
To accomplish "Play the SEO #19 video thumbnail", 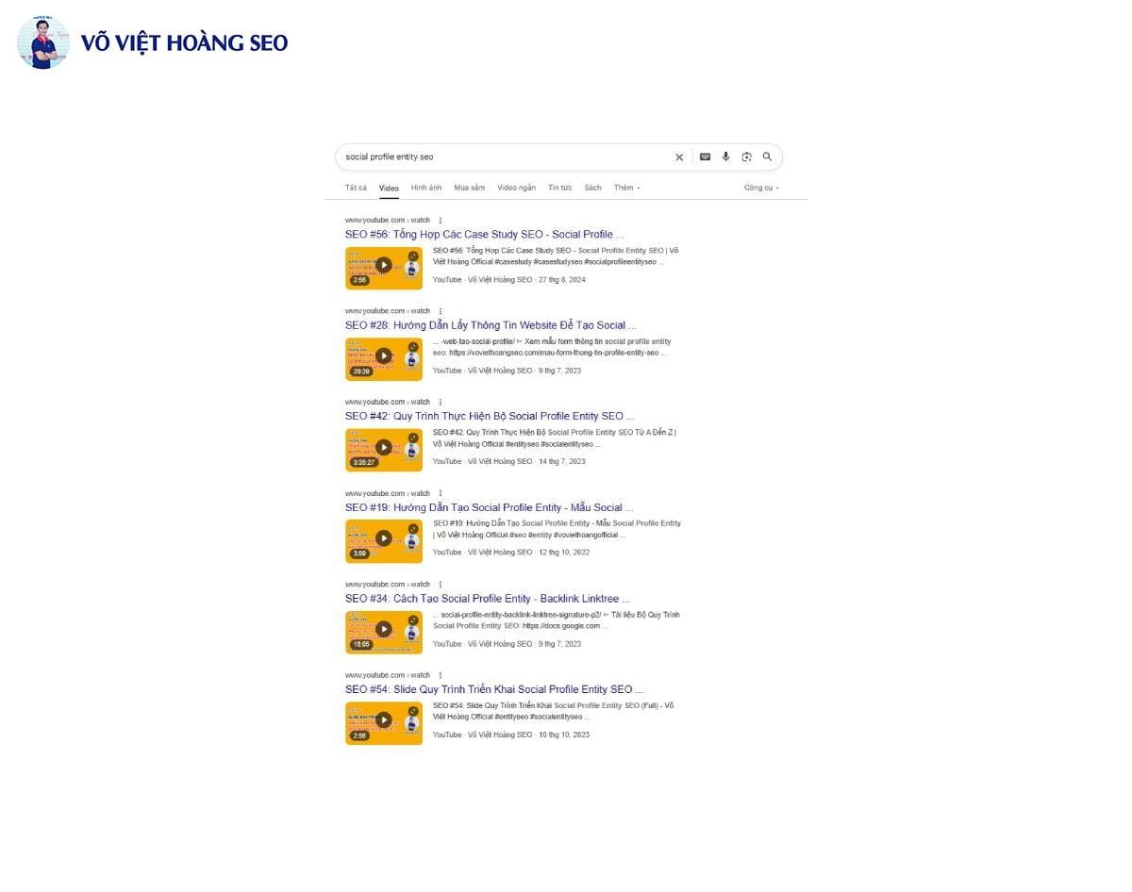I will [384, 540].
